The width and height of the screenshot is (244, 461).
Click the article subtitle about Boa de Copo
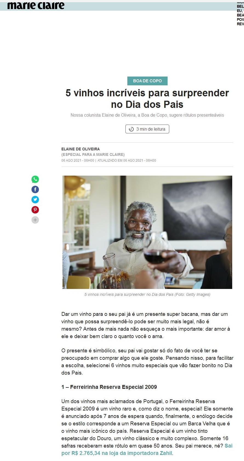(147, 115)
